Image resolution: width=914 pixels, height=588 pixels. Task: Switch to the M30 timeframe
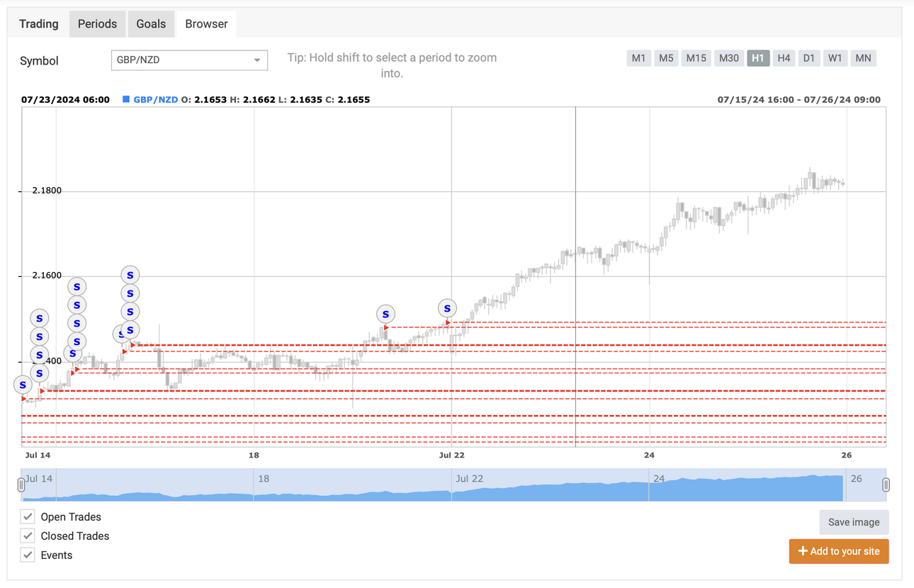729,58
